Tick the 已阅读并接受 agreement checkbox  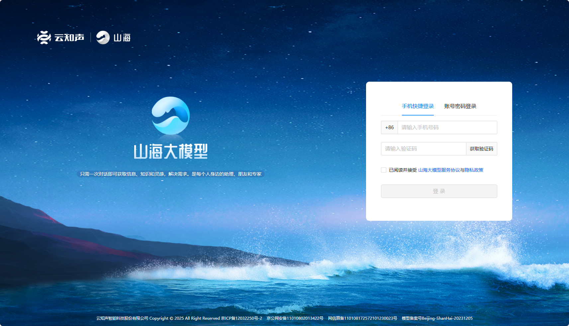(384, 170)
